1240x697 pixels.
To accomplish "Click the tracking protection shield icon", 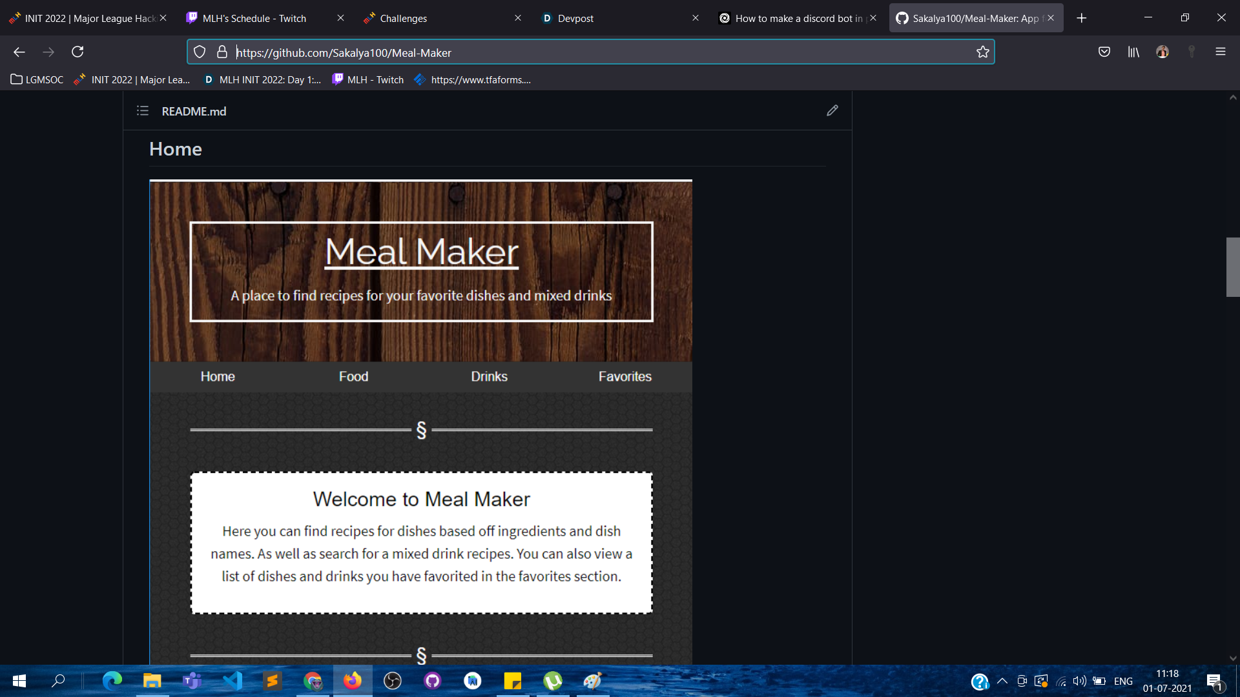I will pos(200,52).
